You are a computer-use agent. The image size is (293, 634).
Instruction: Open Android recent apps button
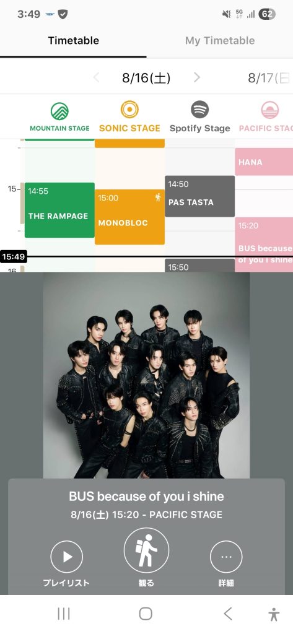coord(64,614)
